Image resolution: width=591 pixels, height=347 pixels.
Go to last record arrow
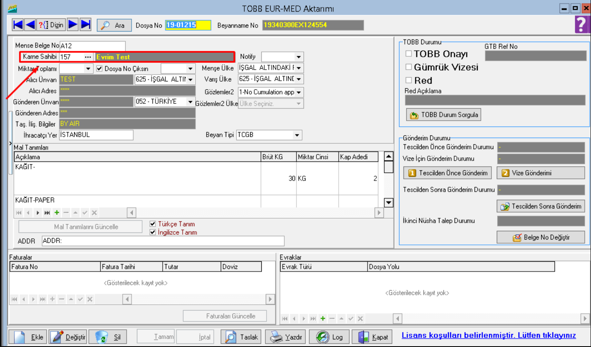85,25
